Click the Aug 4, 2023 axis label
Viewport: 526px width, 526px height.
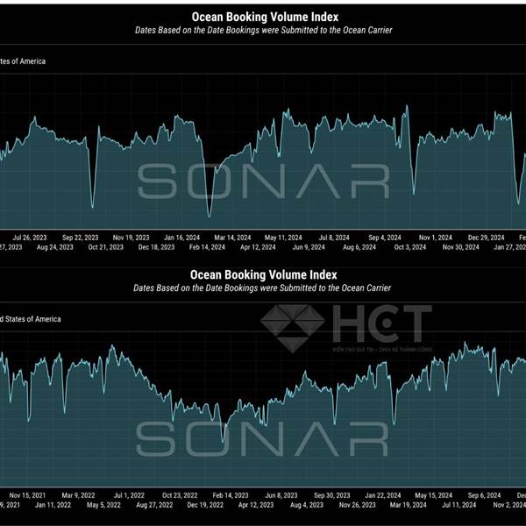click(x=307, y=505)
